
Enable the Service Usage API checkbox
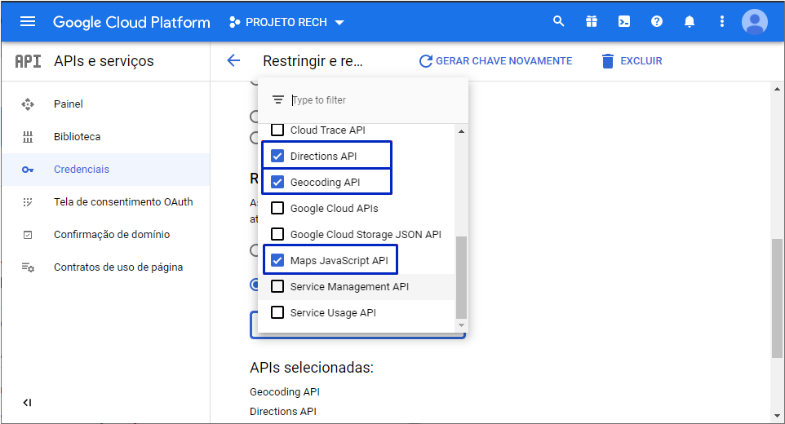pyautogui.click(x=277, y=312)
